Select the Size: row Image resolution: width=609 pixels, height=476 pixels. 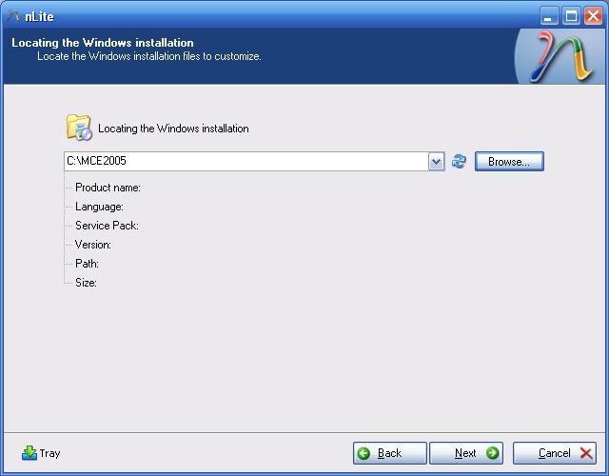point(86,283)
